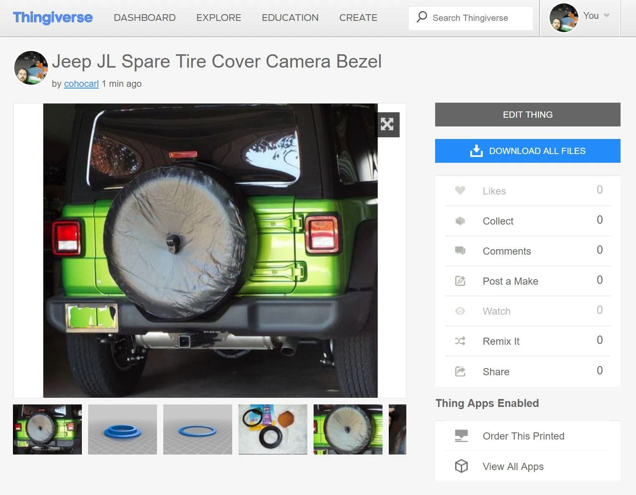Screen dimensions: 636x495
Task: Click the Remix It shuffle icon
Action: (x=460, y=341)
